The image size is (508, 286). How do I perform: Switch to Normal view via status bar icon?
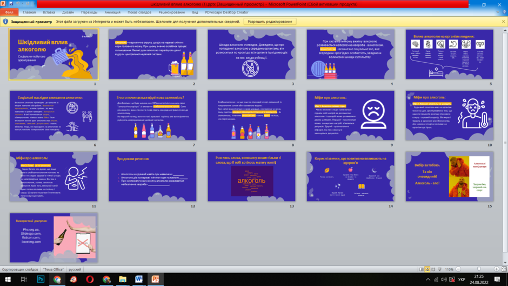click(x=421, y=269)
